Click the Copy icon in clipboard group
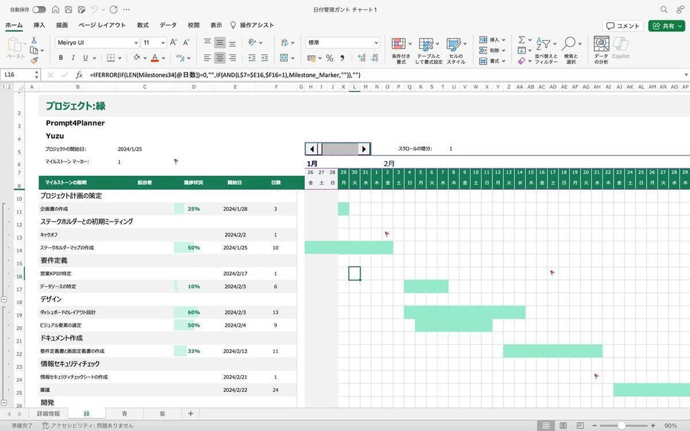The width and height of the screenshot is (690, 431). click(34, 50)
